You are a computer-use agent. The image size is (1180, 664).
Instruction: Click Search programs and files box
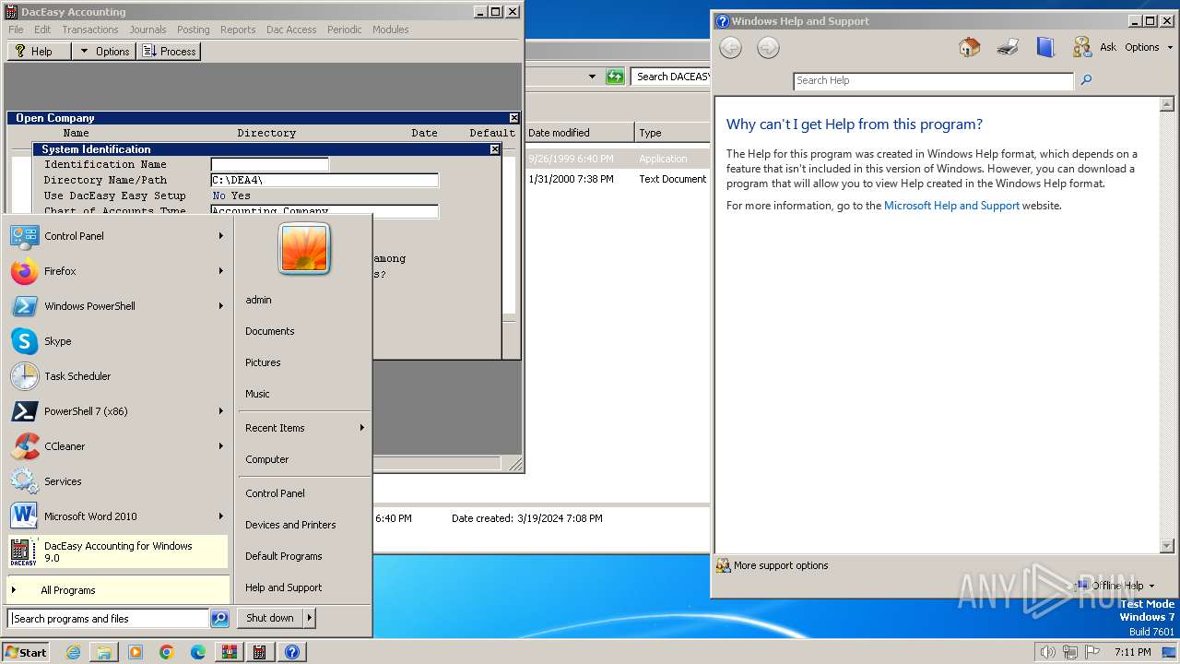[x=109, y=619]
